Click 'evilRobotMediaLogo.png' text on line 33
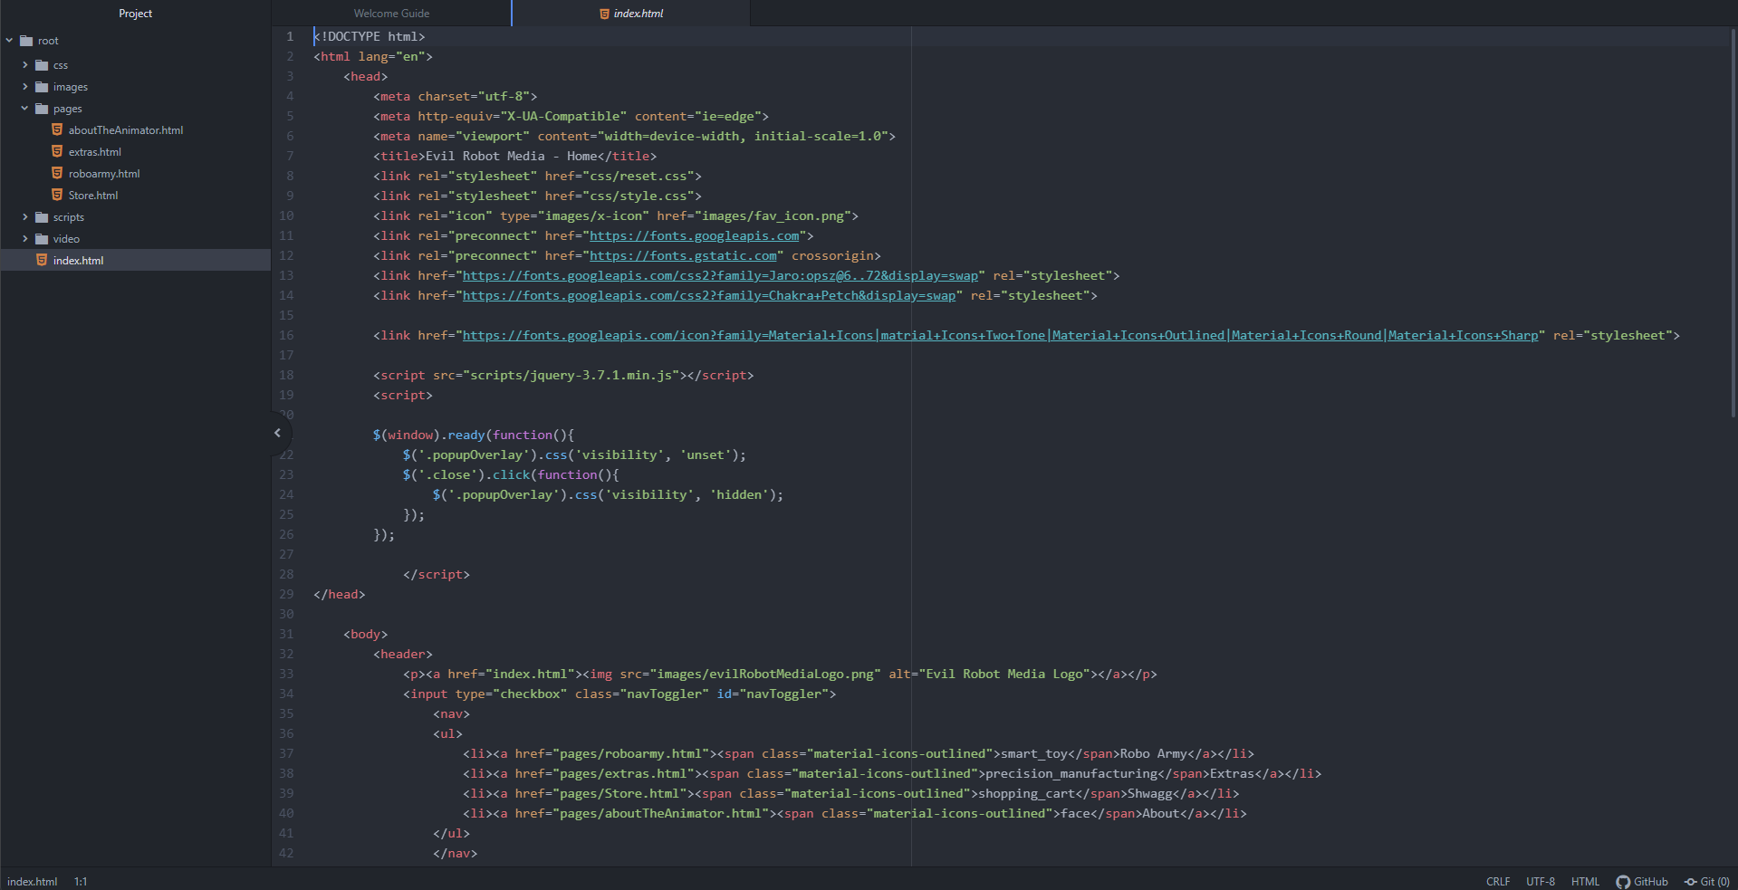This screenshot has width=1738, height=890. tap(792, 675)
